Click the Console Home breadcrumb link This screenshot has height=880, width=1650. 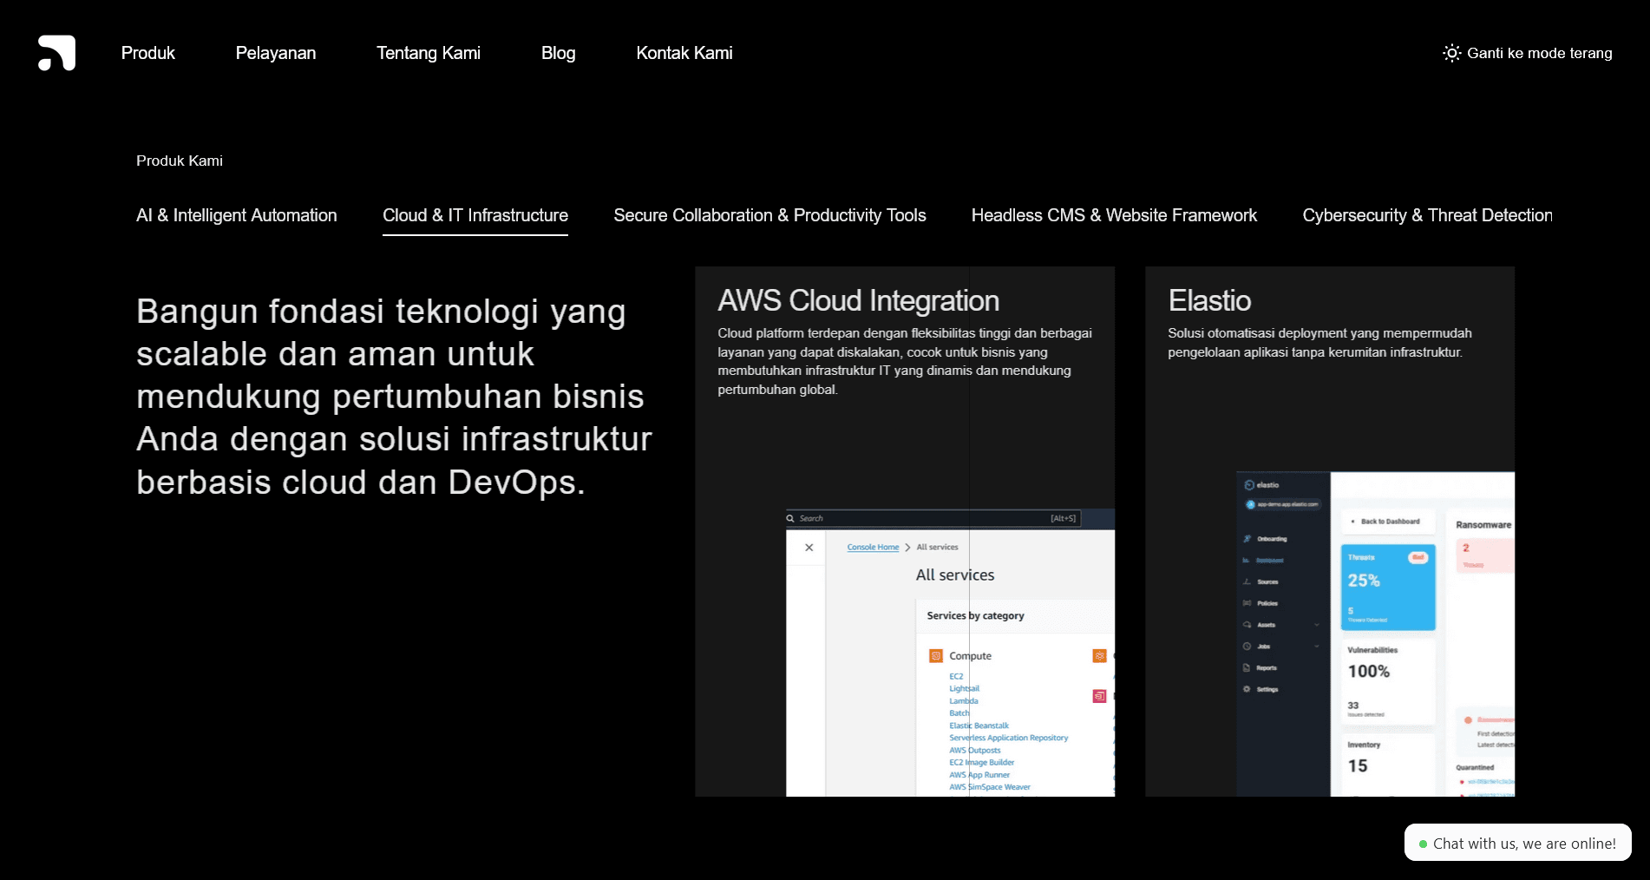pos(873,547)
